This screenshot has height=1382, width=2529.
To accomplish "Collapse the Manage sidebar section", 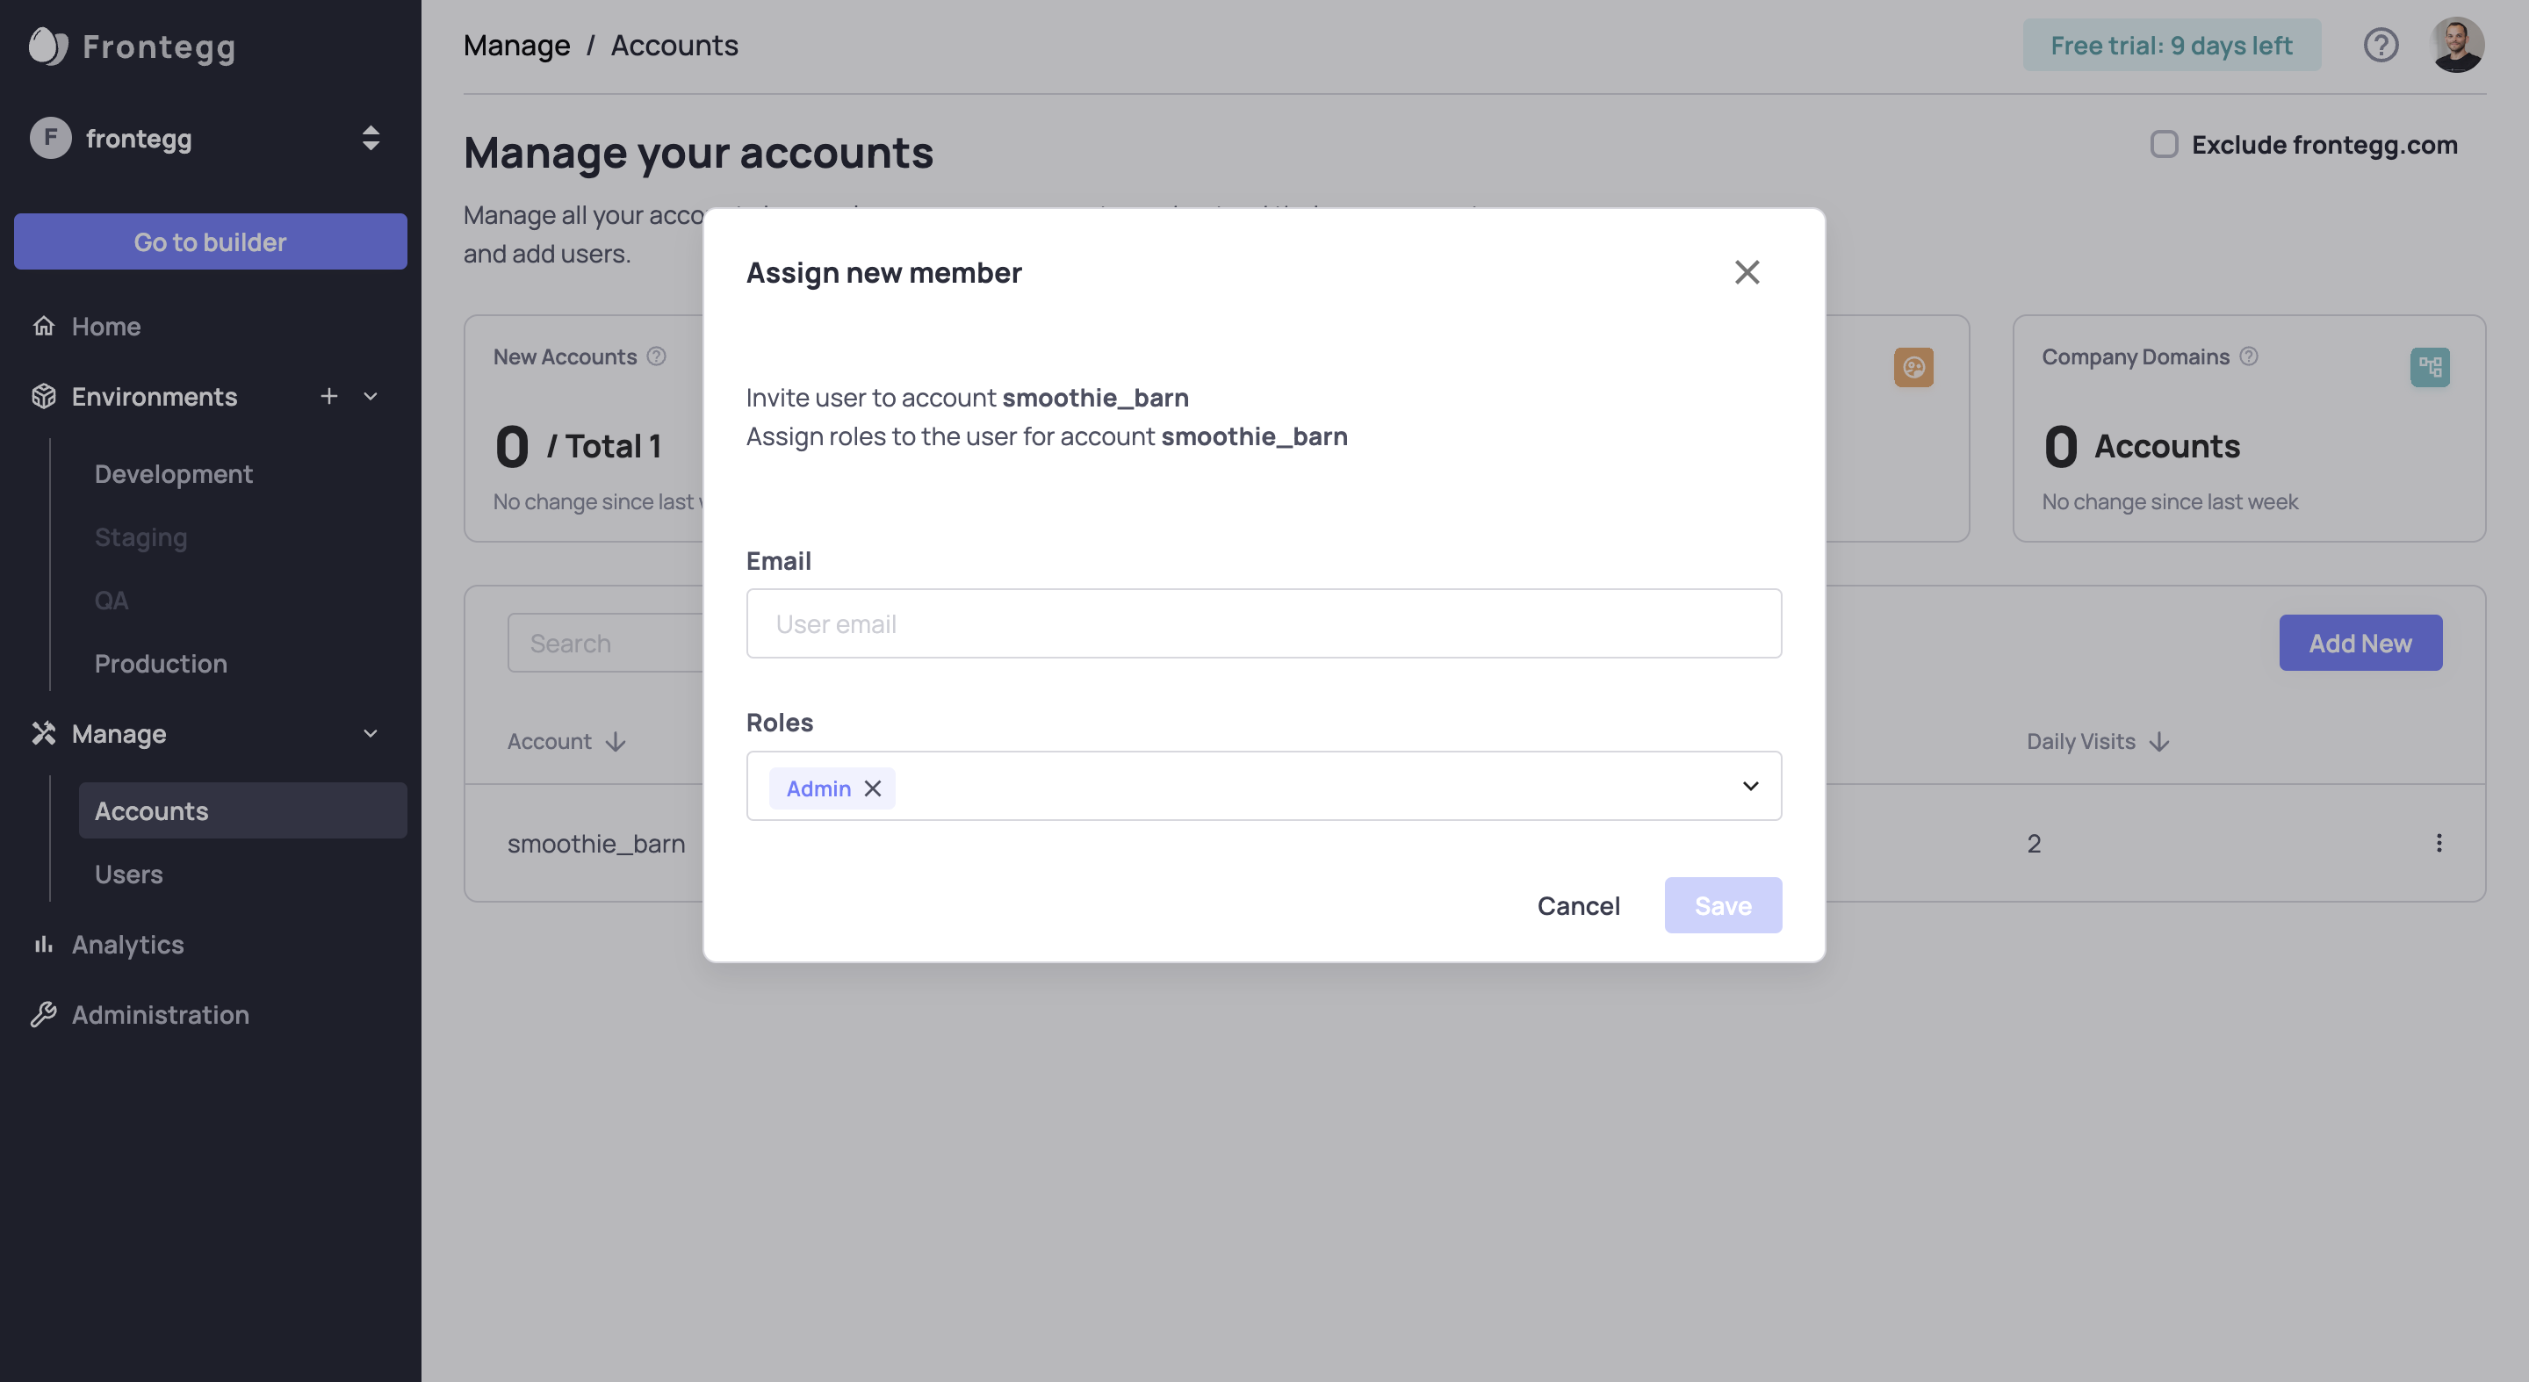I will tap(370, 733).
